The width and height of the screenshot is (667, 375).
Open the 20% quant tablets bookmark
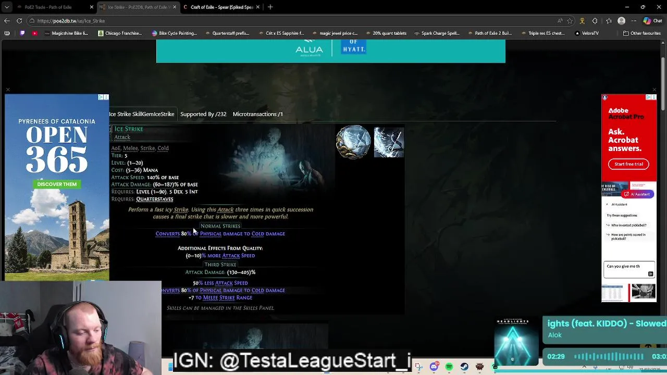[386, 33]
